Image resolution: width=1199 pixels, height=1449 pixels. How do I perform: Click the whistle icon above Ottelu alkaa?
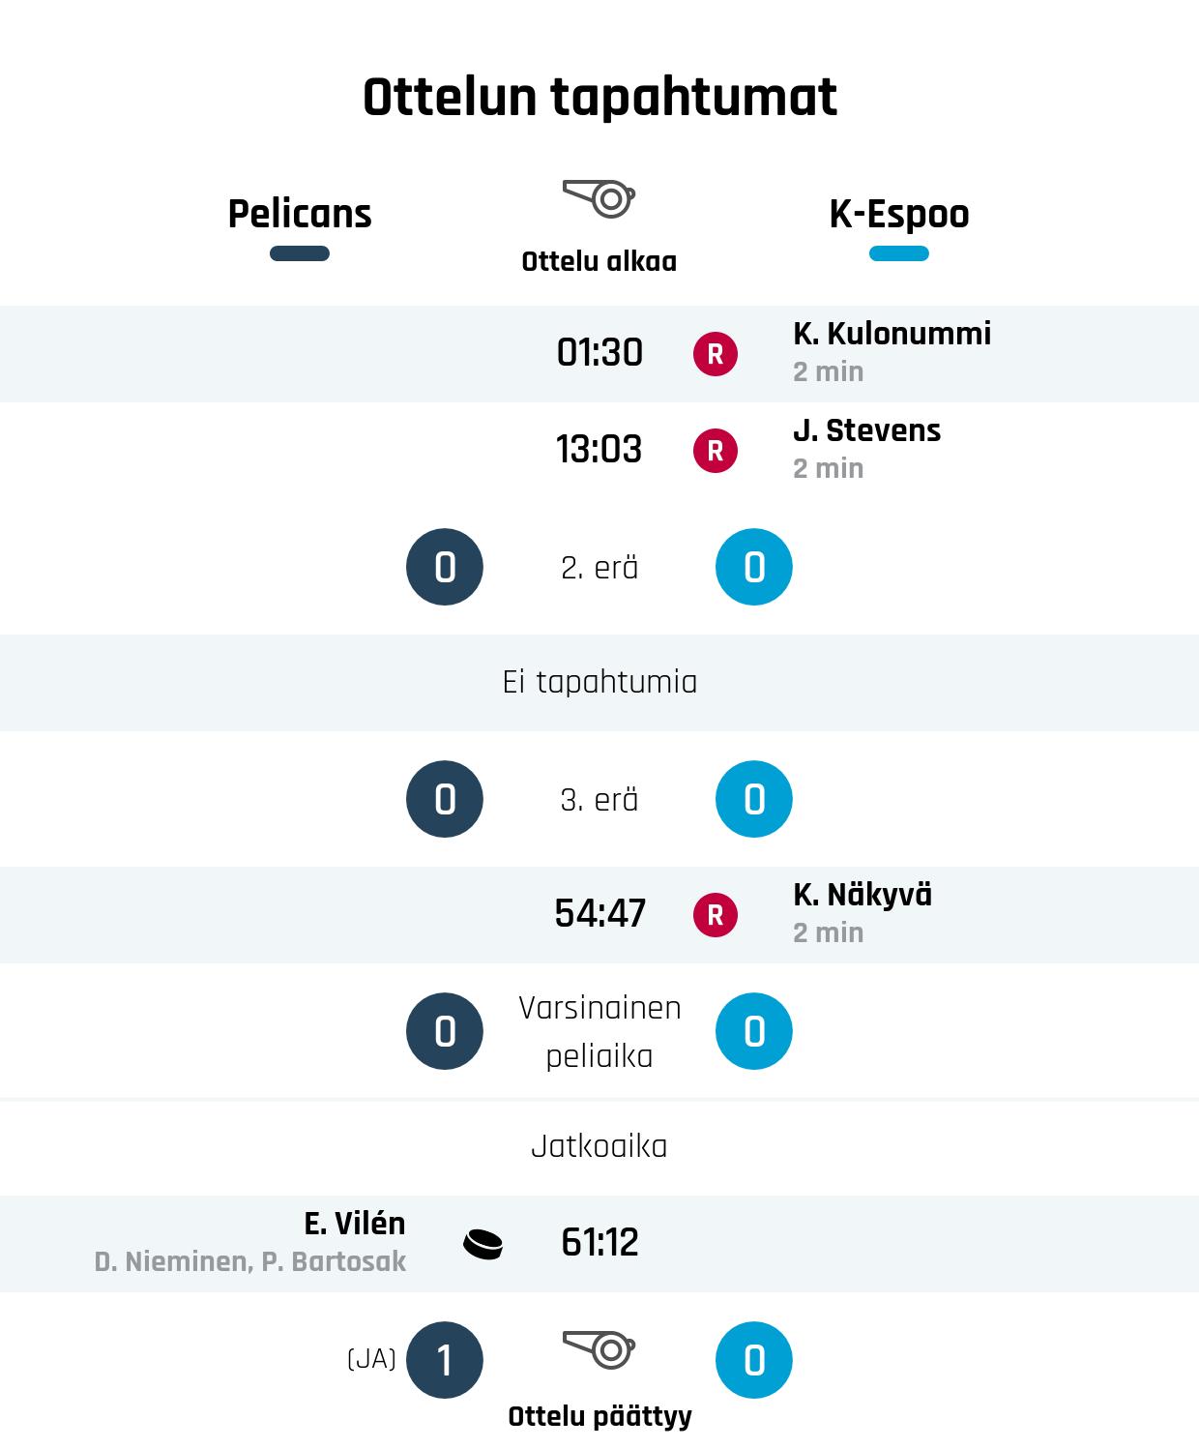click(599, 198)
